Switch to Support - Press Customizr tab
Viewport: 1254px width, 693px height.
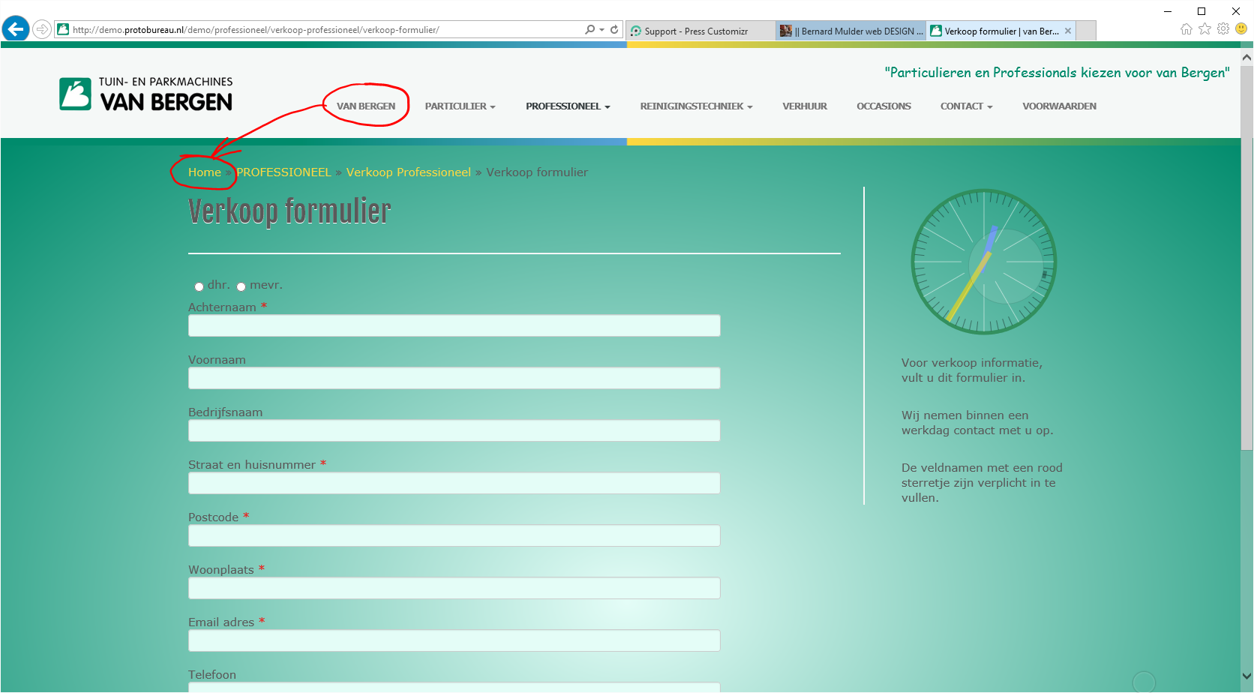[x=696, y=31]
